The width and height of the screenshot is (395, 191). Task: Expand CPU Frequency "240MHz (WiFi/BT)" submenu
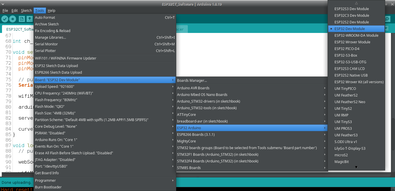tap(105, 93)
